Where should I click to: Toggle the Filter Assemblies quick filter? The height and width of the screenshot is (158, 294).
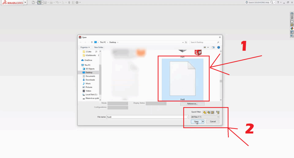coord(208,112)
